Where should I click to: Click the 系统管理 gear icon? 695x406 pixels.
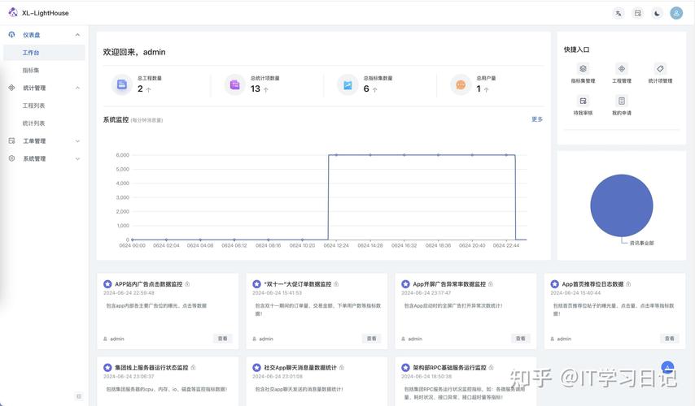[x=11, y=158]
